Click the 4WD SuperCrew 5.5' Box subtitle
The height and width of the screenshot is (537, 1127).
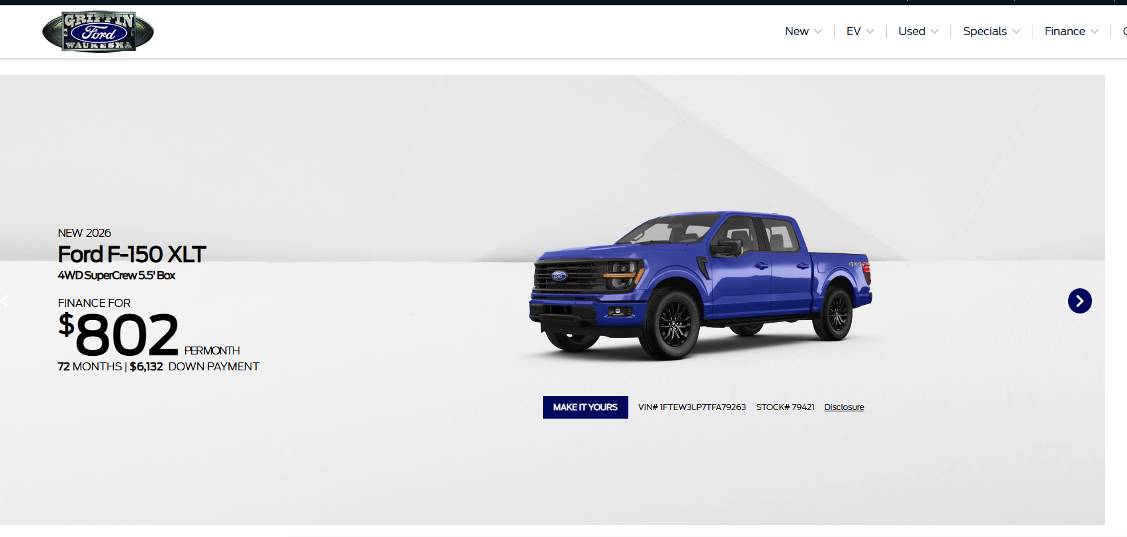[x=116, y=275]
